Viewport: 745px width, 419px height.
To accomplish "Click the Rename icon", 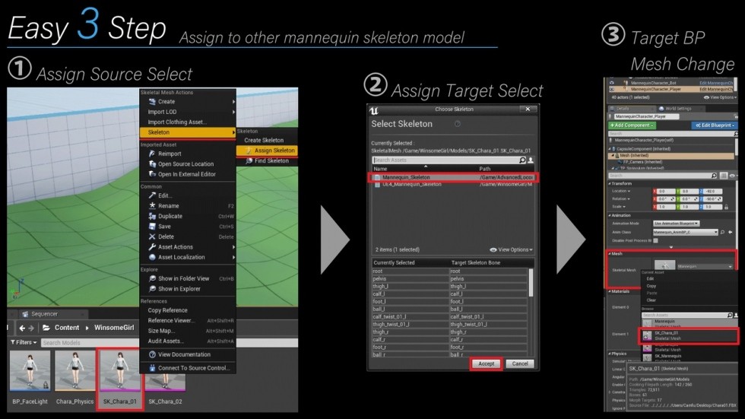I will tap(152, 206).
